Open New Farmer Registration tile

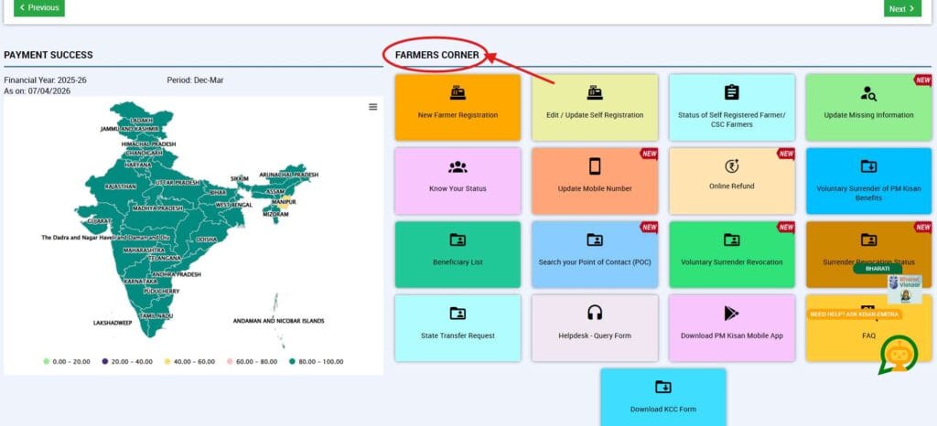pos(458,107)
